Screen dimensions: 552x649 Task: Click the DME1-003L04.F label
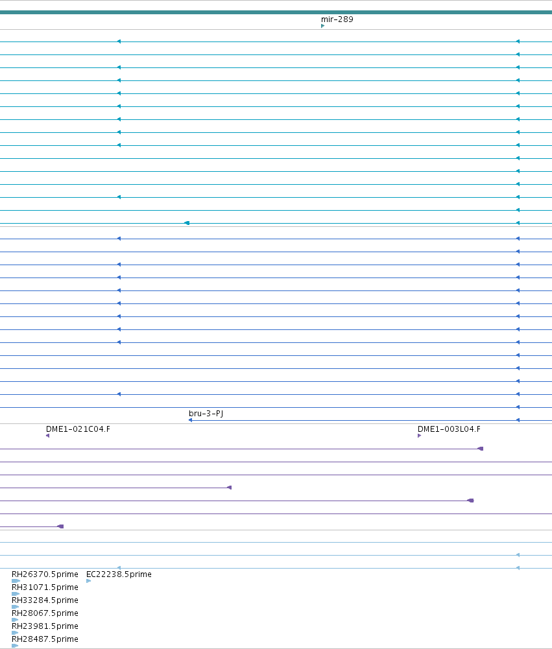point(449,429)
